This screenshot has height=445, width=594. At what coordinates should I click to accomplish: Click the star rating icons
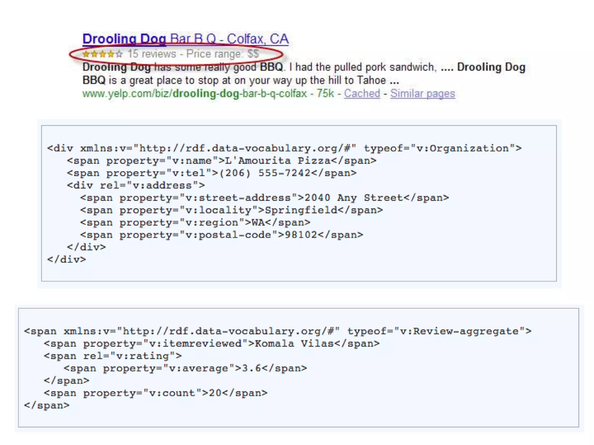102,54
